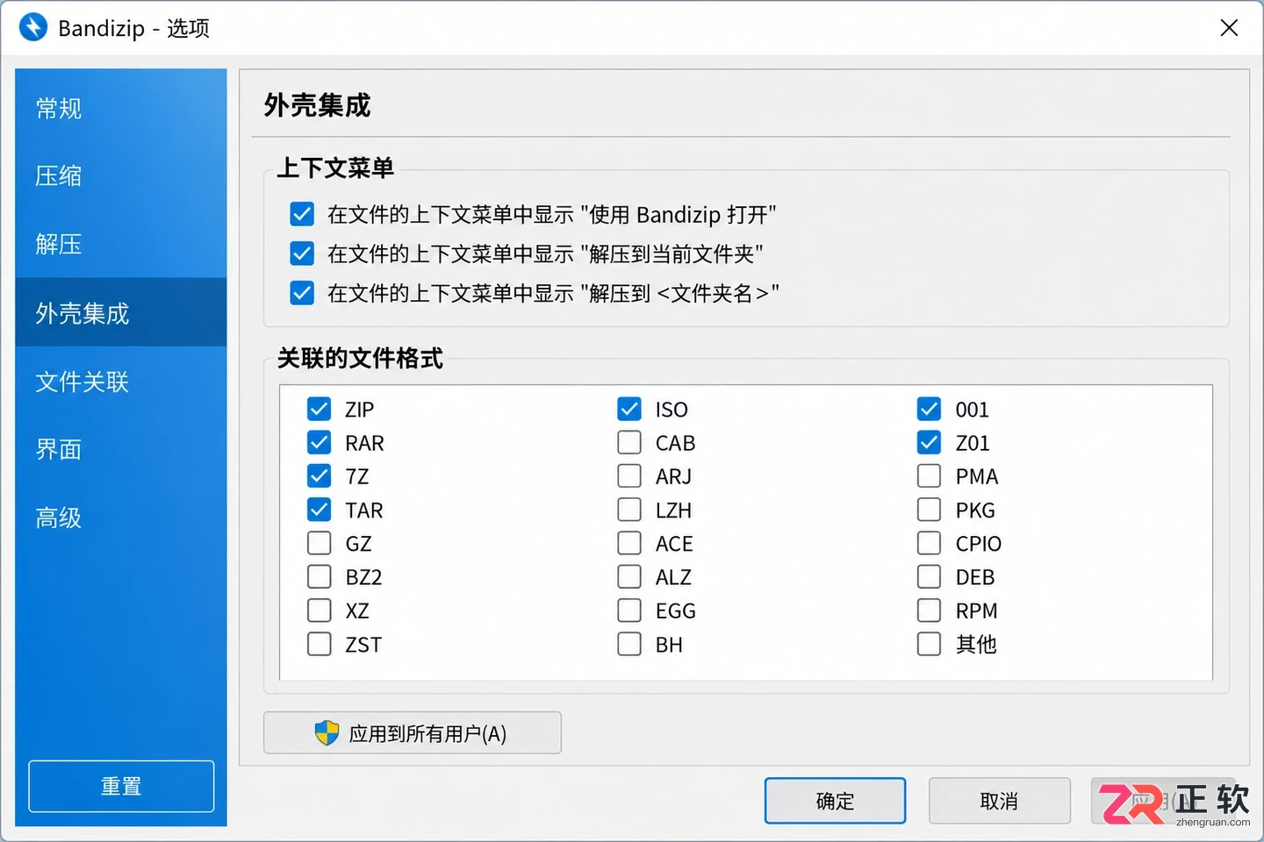Check the DEB format checkbox
The height and width of the screenshot is (842, 1264).
930,576
